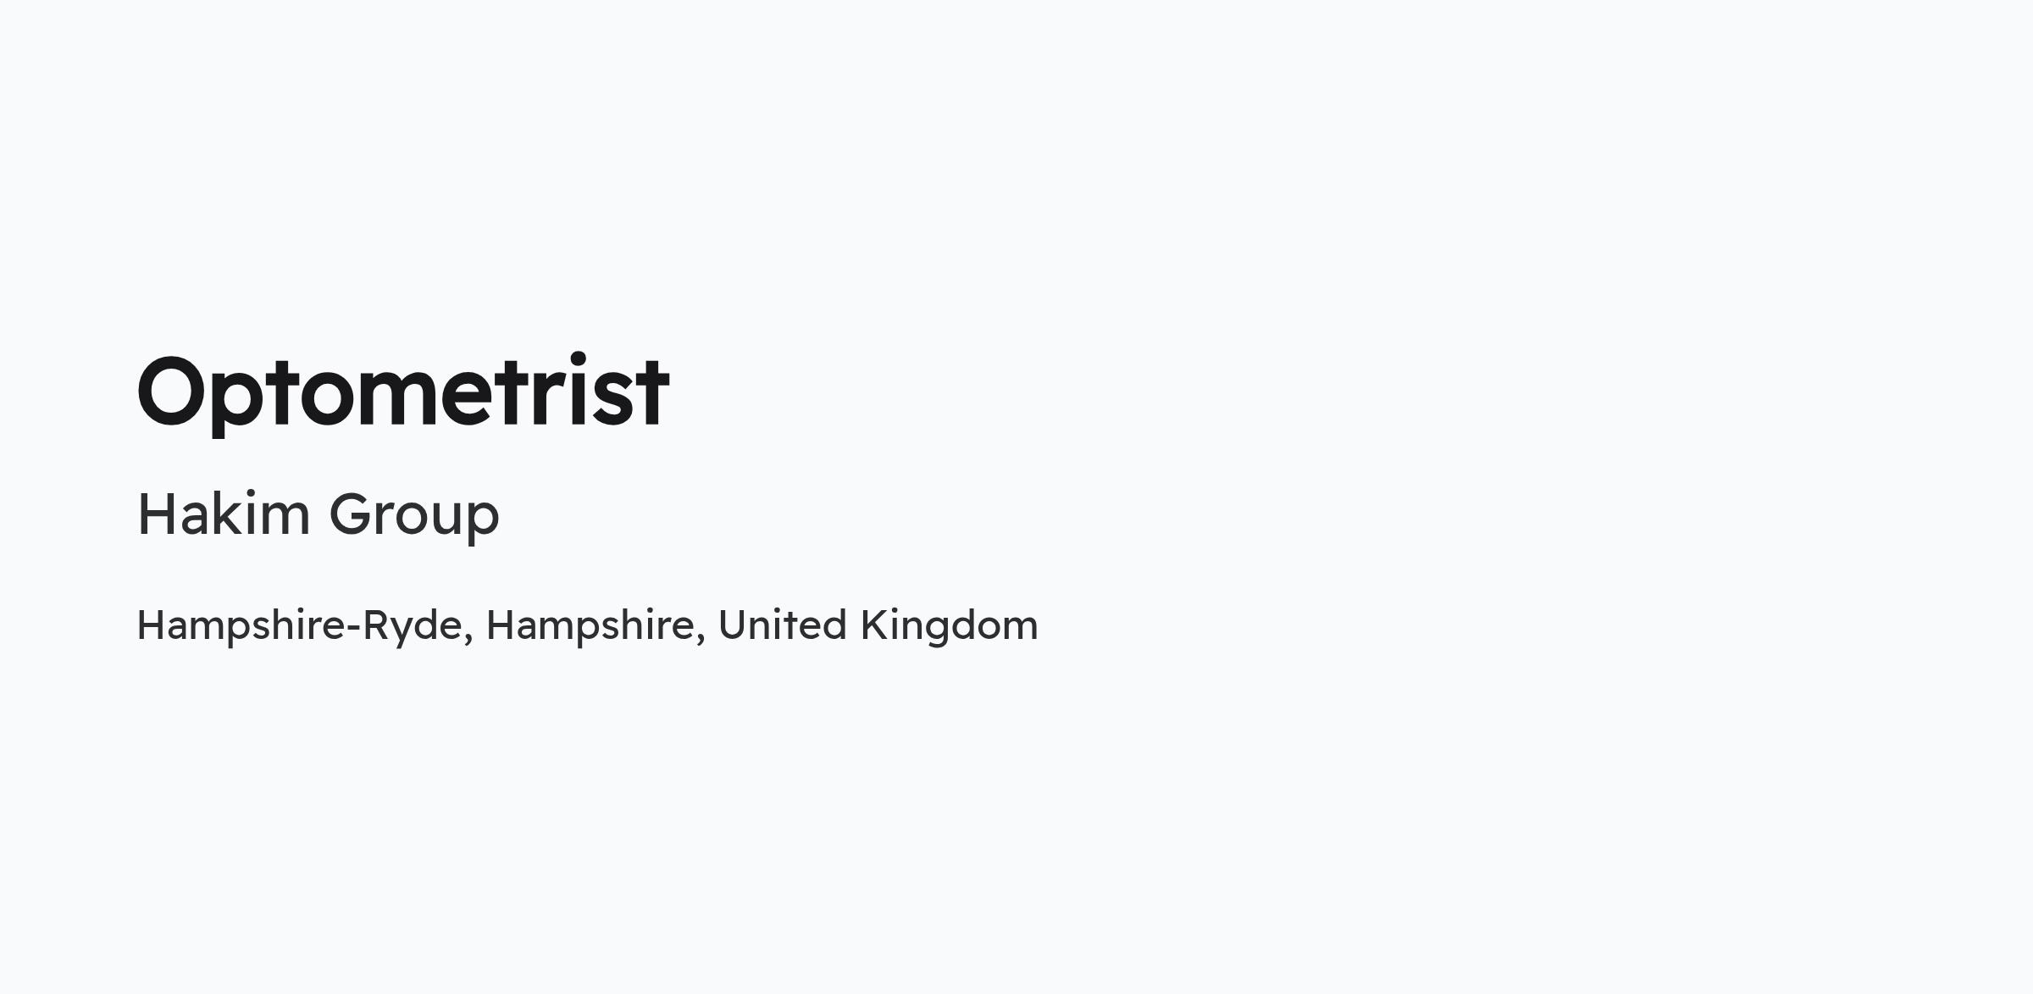Click the word Group
2033x994 pixels.
414,517
